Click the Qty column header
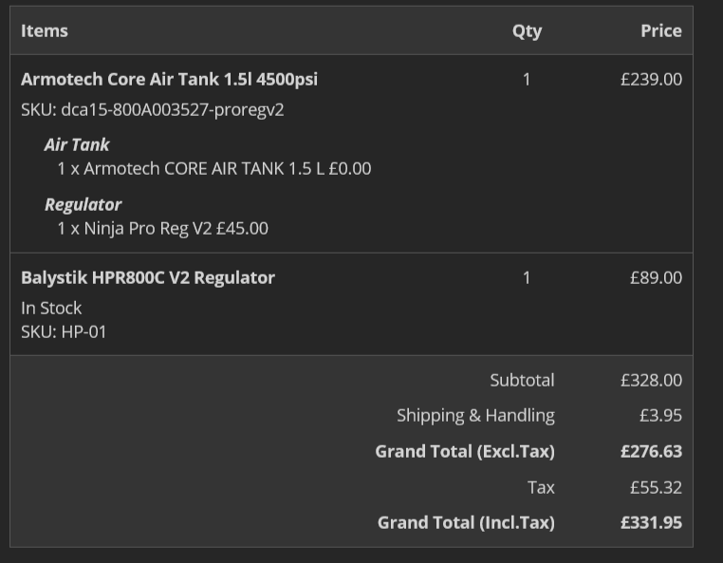 (x=527, y=30)
